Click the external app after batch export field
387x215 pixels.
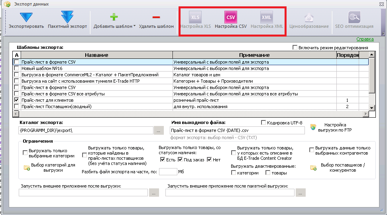(230, 192)
